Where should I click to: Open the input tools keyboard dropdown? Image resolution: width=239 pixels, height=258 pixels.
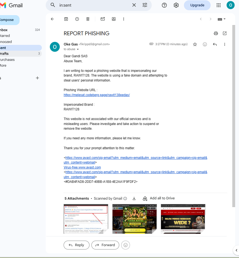[x=221, y=19]
